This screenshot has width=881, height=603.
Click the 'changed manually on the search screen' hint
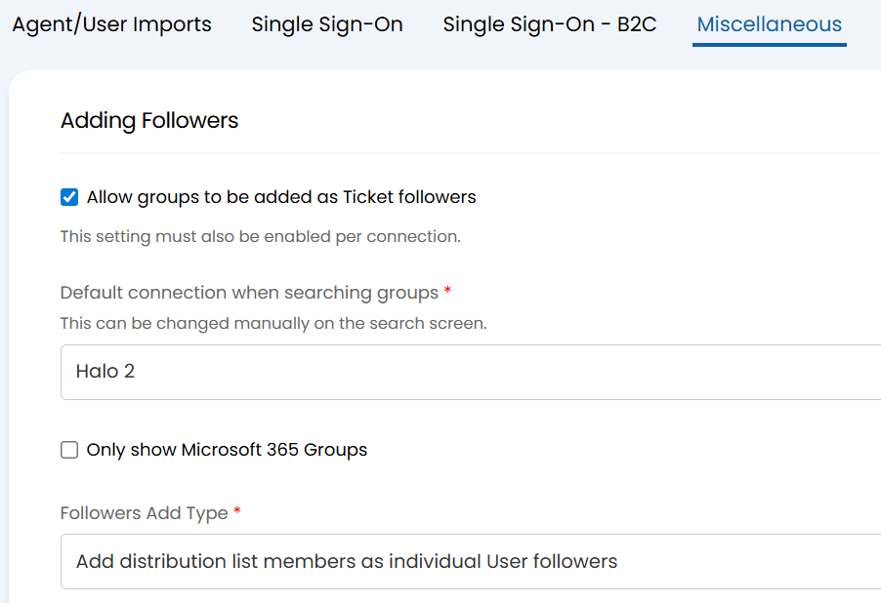273,323
